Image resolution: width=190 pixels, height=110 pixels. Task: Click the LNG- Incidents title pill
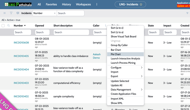pos(130,4)
